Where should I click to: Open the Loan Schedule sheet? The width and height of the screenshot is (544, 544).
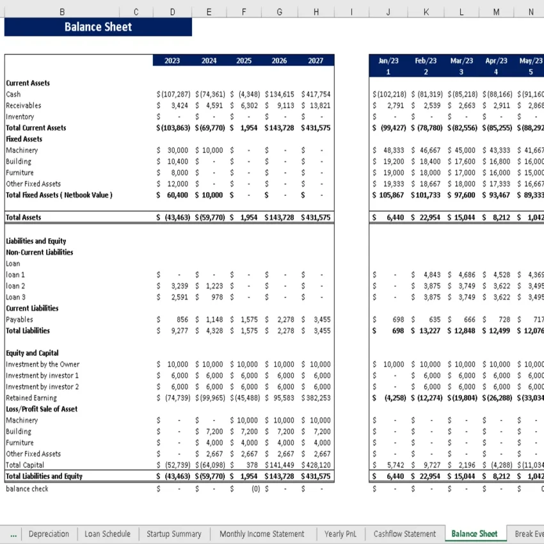[x=107, y=533]
